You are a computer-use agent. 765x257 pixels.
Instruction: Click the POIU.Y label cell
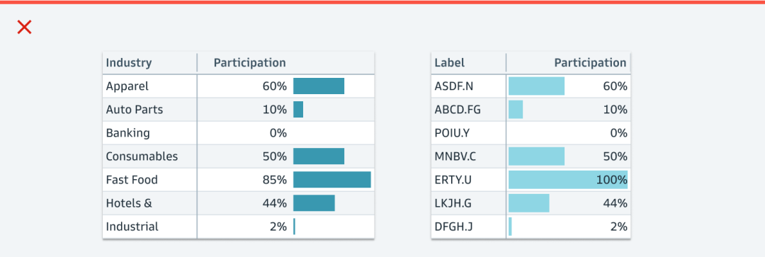(469, 133)
